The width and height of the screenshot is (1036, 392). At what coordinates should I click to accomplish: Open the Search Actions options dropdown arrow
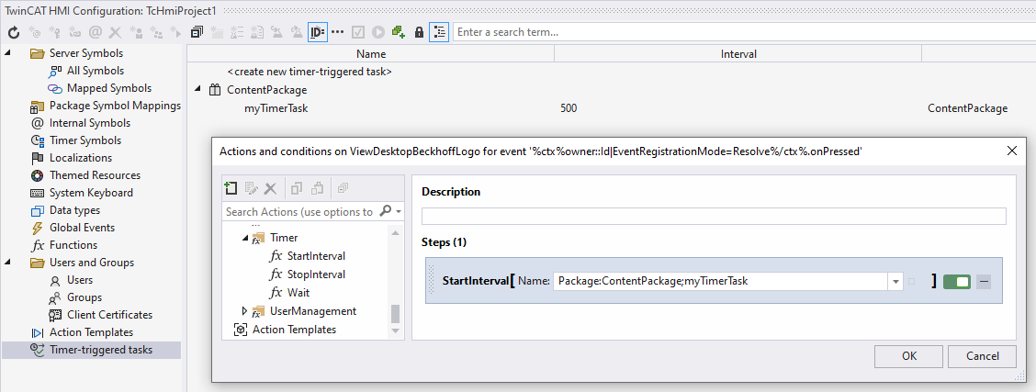399,212
